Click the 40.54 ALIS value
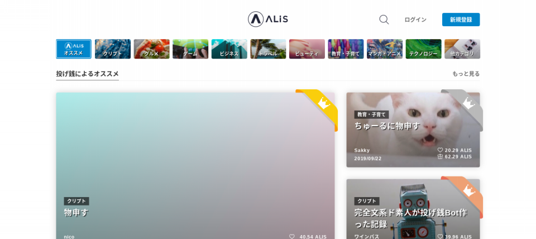This screenshot has height=239, width=536. coord(313,237)
